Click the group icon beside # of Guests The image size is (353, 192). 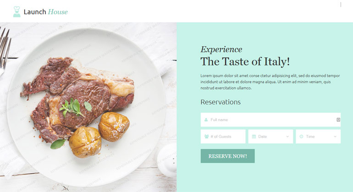[206, 137]
